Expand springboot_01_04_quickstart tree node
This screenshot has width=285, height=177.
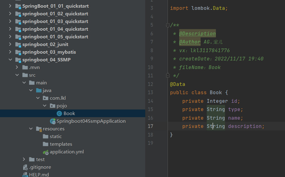point(10,29)
